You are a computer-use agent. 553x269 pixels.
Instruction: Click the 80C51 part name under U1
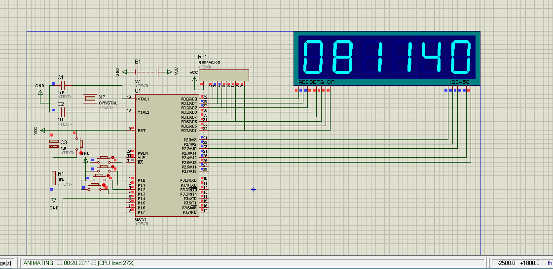pos(141,219)
